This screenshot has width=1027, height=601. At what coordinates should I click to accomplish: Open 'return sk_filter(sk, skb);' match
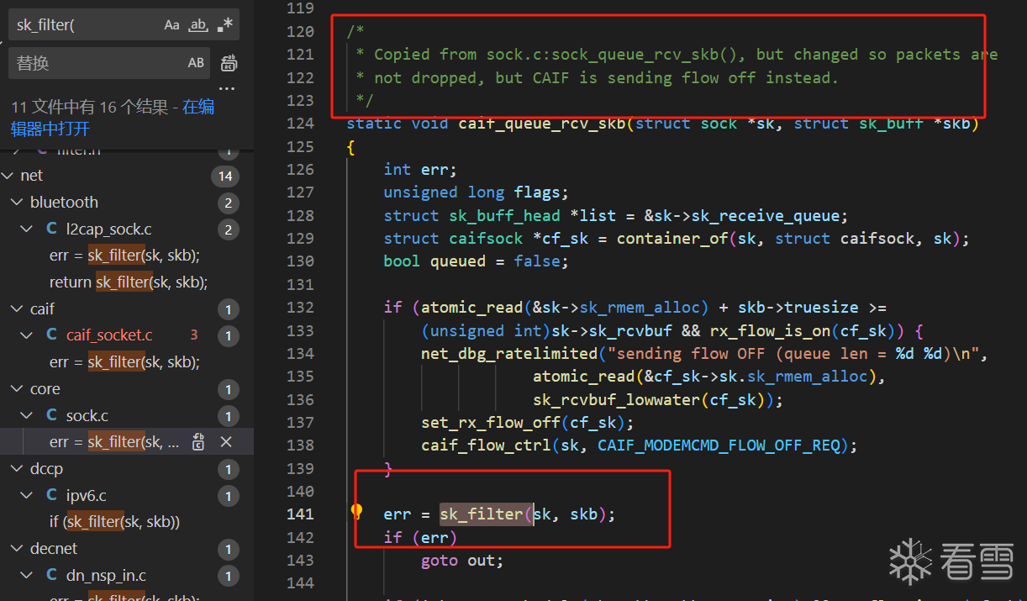(x=128, y=282)
